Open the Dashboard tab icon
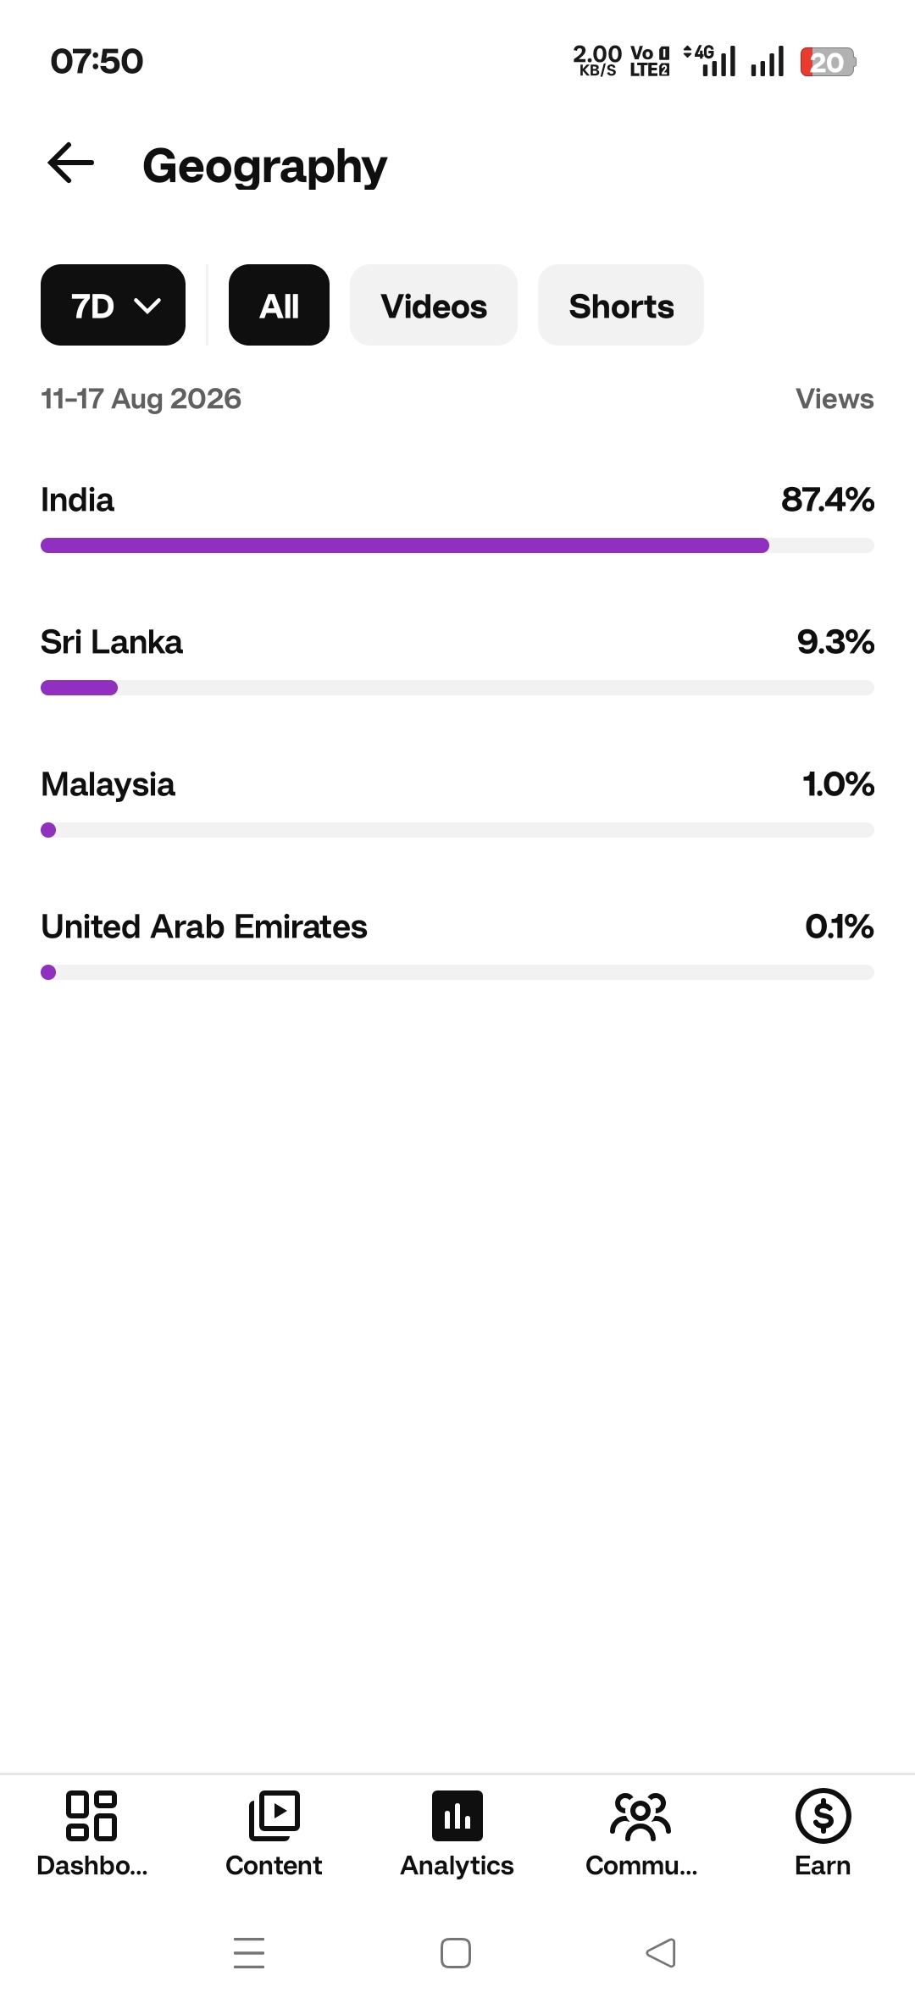This screenshot has width=915, height=2009. tap(91, 1816)
